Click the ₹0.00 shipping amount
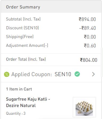This screenshot has width=103, height=119. pos(90,37)
